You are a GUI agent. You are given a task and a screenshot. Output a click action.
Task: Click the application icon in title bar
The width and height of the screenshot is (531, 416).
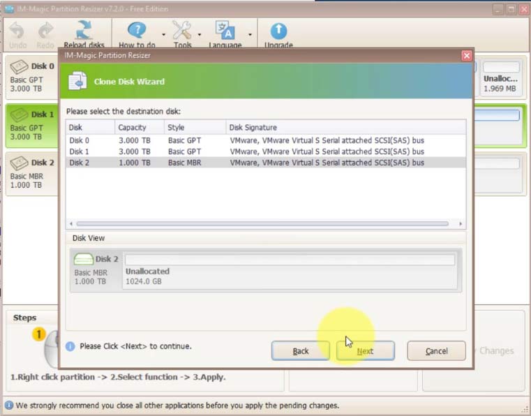pyautogui.click(x=9, y=8)
